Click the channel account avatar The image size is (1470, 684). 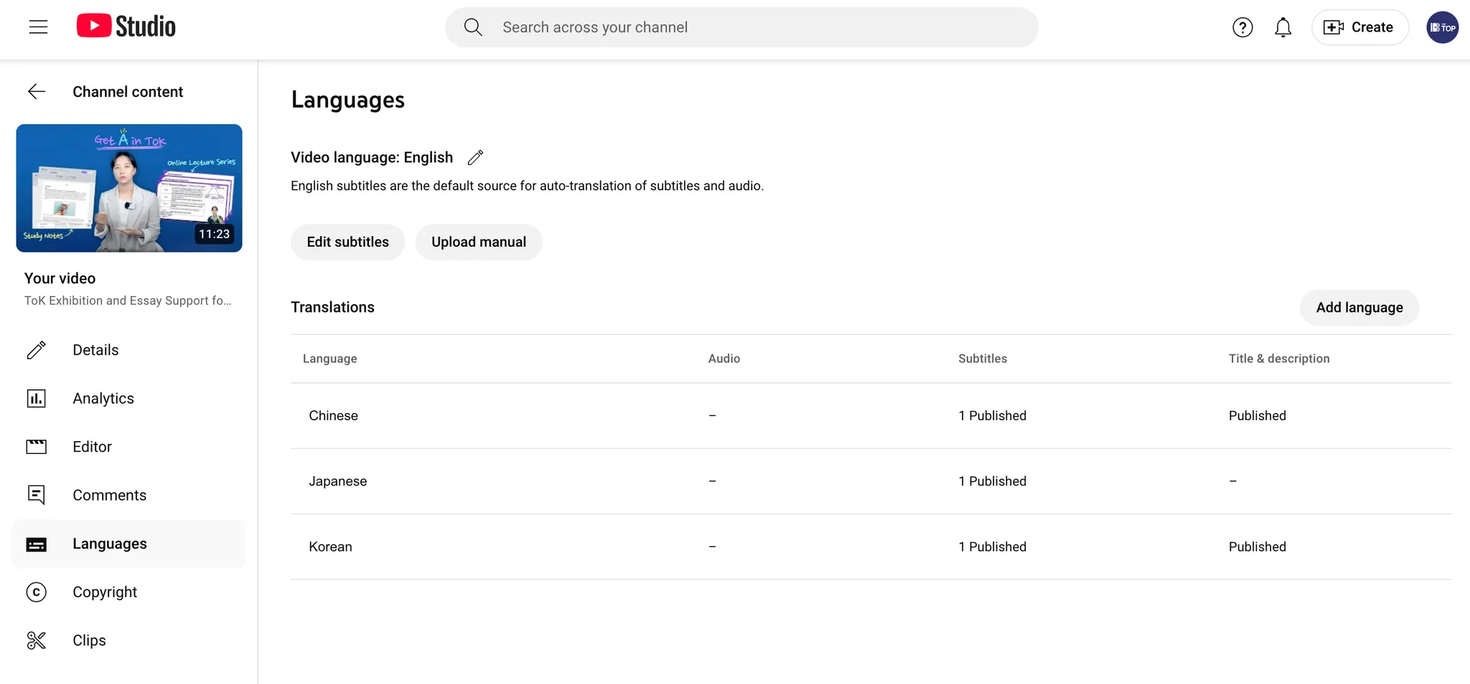coord(1442,27)
